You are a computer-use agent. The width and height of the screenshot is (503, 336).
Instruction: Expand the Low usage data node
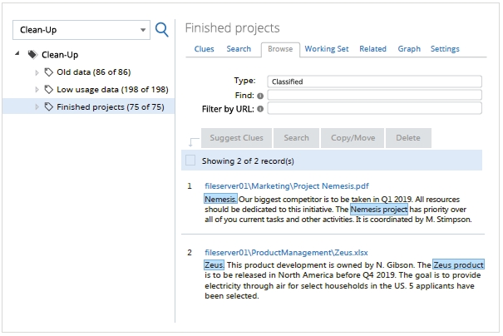(x=37, y=89)
